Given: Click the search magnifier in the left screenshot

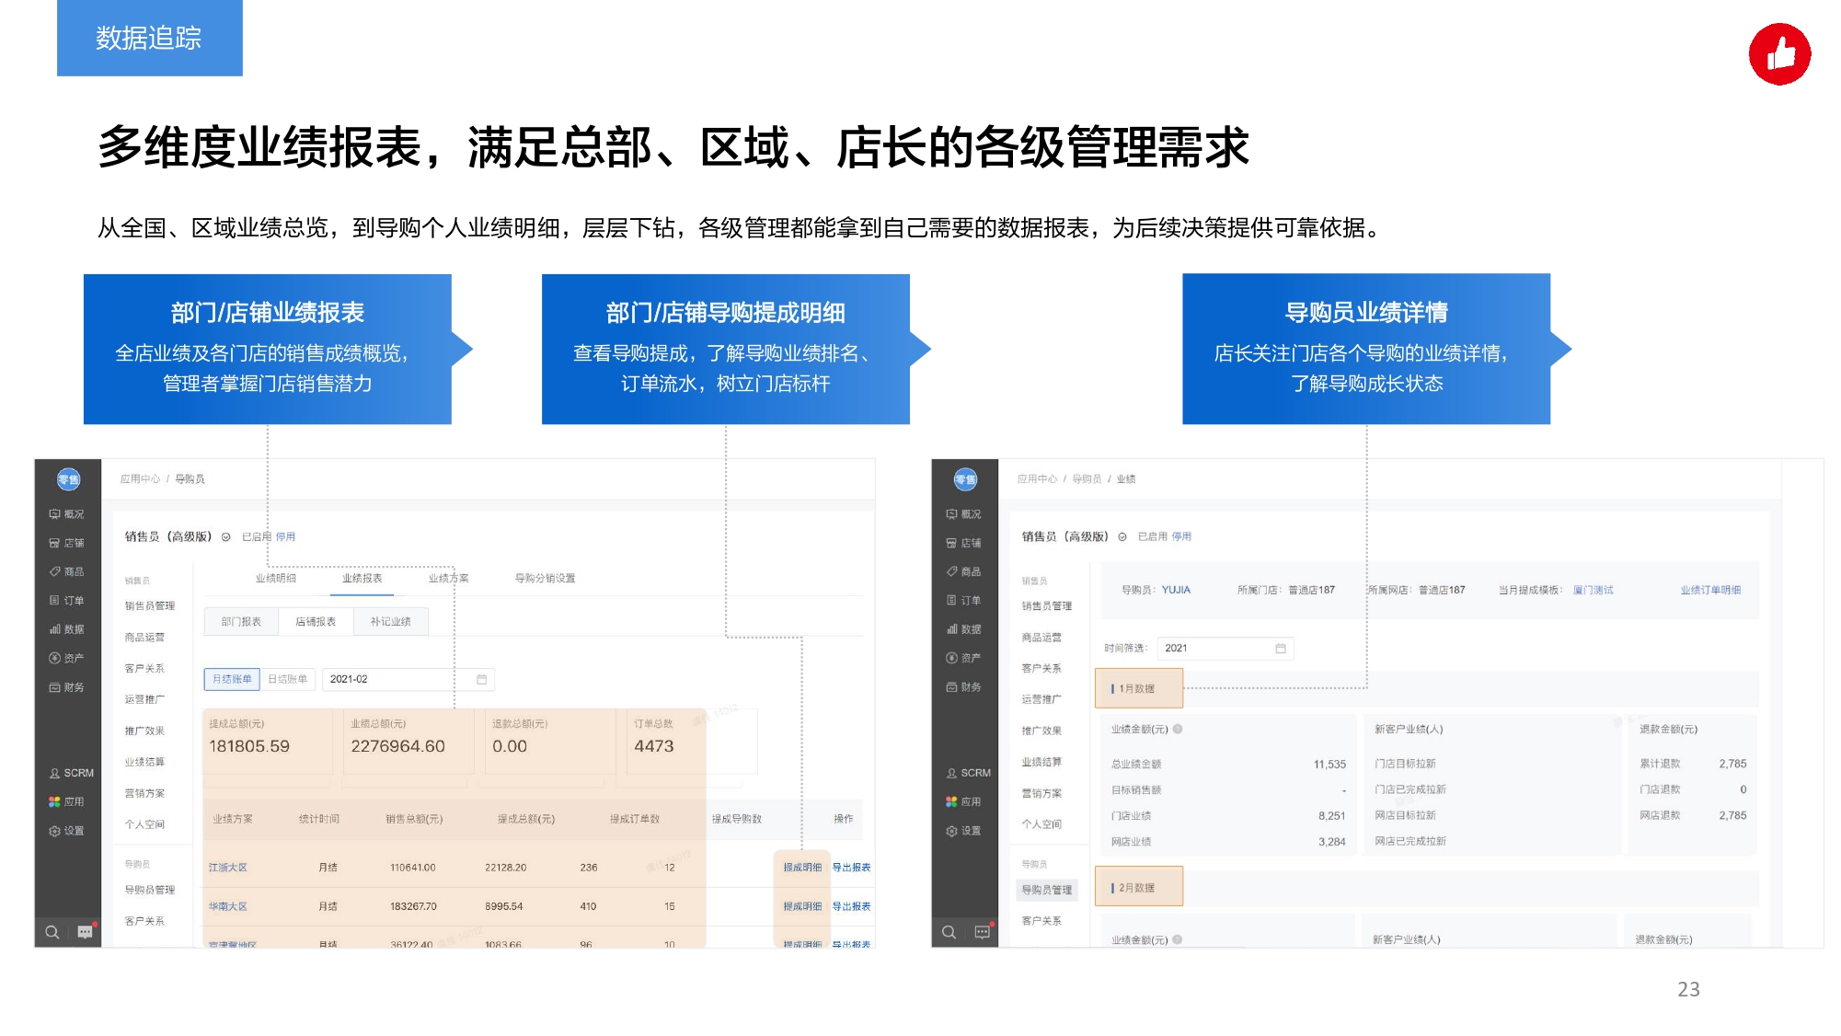Looking at the screenshot, I should [x=52, y=932].
